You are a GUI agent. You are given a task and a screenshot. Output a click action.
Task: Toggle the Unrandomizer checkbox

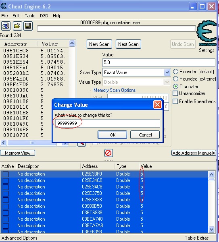coord(175,93)
